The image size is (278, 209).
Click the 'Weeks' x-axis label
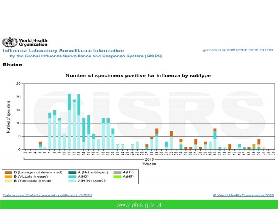click(149, 164)
